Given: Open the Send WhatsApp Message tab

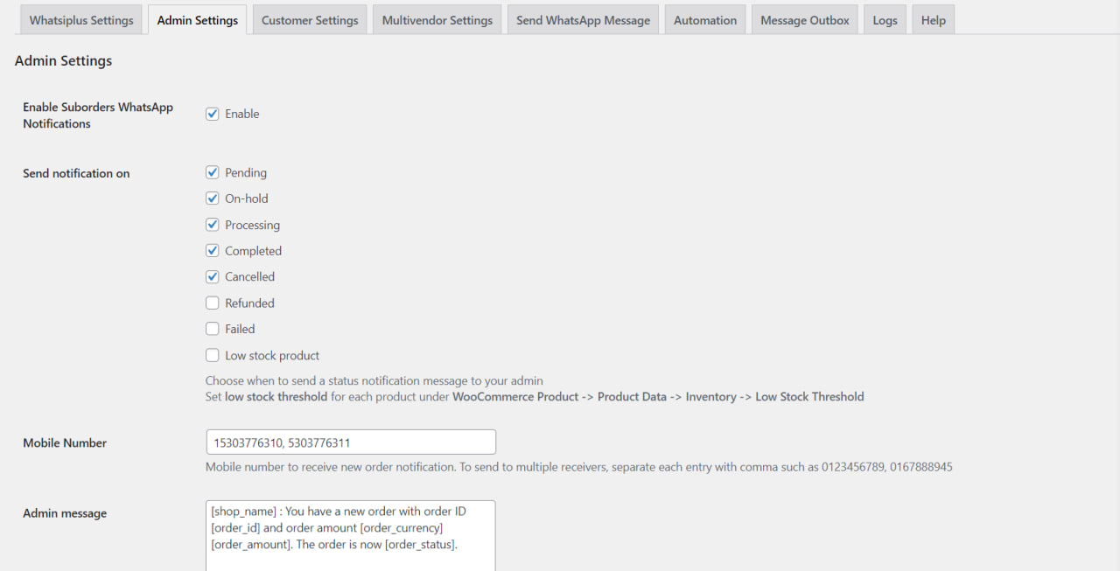Looking at the screenshot, I should (x=583, y=18).
